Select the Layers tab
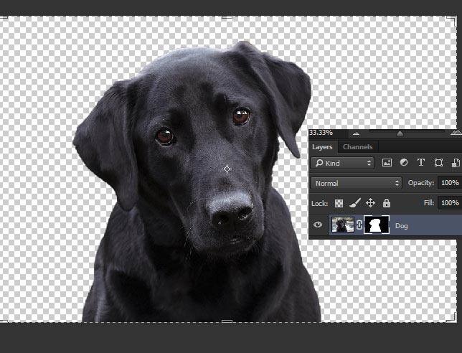 pos(322,147)
